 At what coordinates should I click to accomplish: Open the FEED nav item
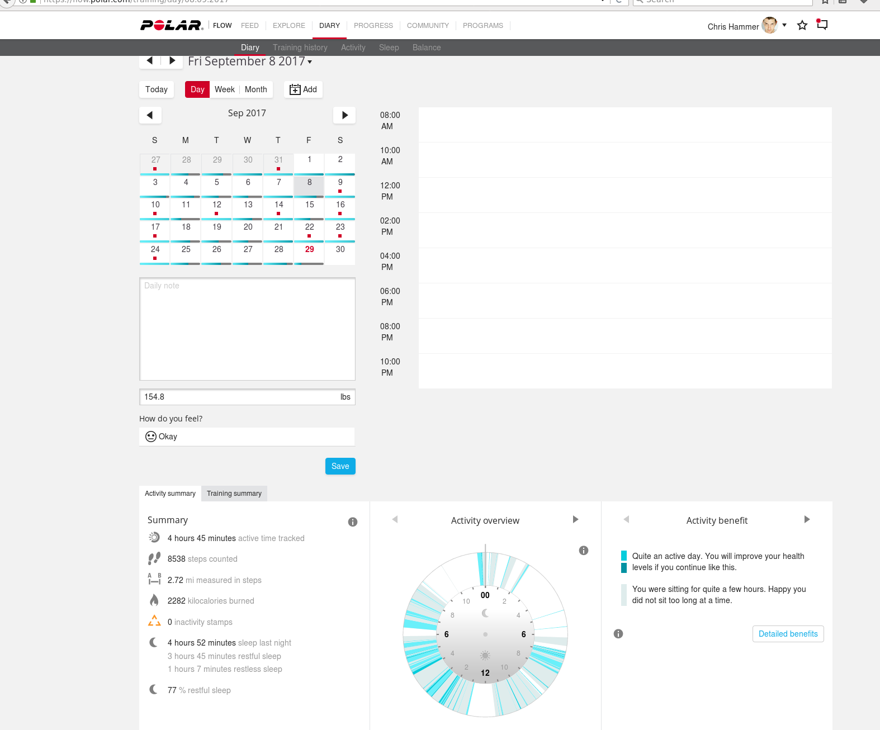pos(250,26)
